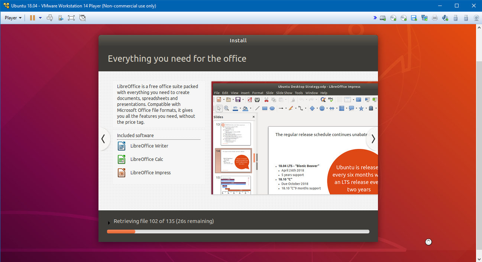Image resolution: width=482 pixels, height=262 pixels.
Task: Pause the virtual machine from the toolbar
Action: click(x=32, y=18)
